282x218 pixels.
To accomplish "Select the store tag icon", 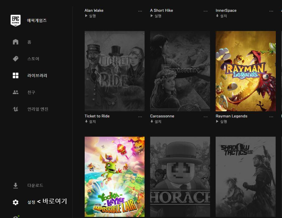I will pyautogui.click(x=16, y=58).
